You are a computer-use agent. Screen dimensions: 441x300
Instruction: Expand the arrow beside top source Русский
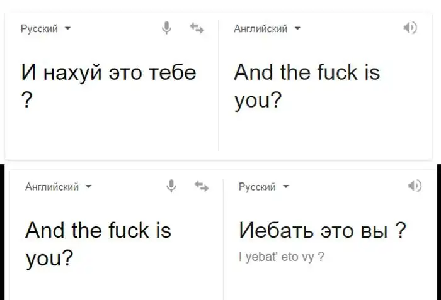tap(67, 29)
